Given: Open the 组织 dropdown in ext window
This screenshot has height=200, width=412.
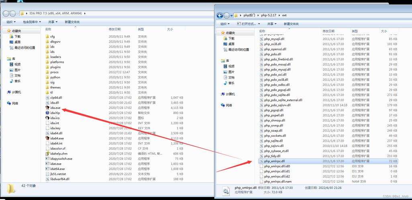Looking at the screenshot, I should (224, 24).
